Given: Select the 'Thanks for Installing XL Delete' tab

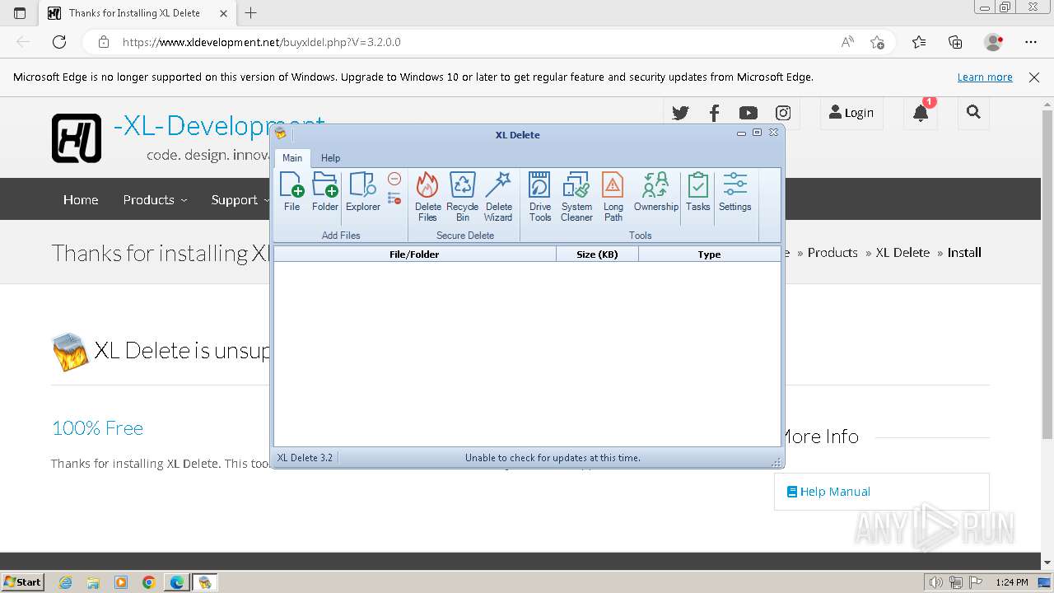Looking at the screenshot, I should click(138, 13).
